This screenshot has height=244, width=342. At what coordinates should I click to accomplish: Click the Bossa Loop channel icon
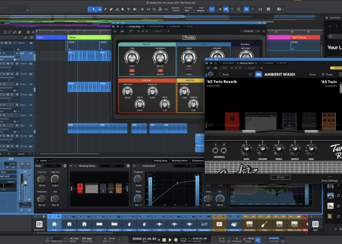[x=219, y=224]
